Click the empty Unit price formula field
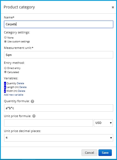This screenshot has height=160, width=117. [49, 123]
